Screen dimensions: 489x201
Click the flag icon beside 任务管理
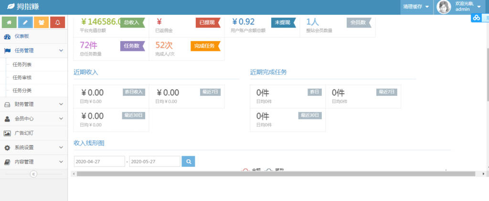[x=7, y=50]
